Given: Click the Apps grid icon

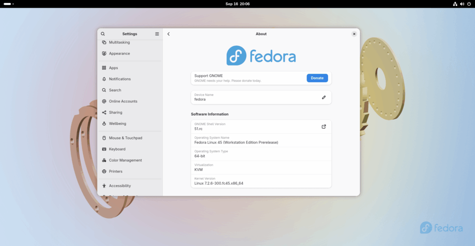Looking at the screenshot, I should pos(104,68).
